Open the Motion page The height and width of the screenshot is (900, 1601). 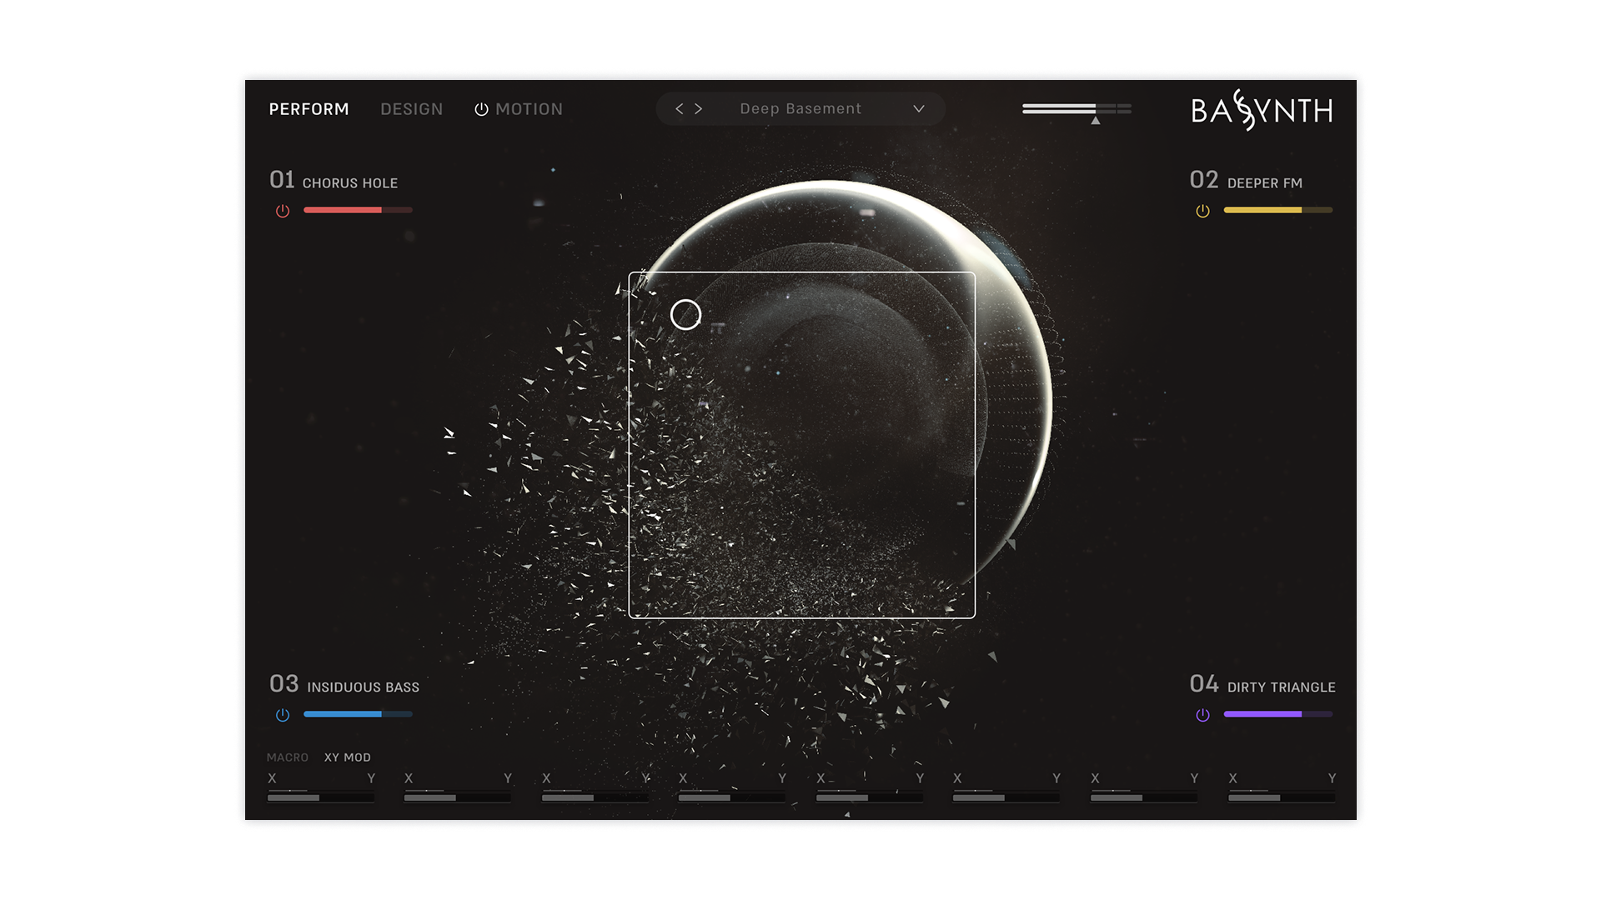click(x=529, y=109)
